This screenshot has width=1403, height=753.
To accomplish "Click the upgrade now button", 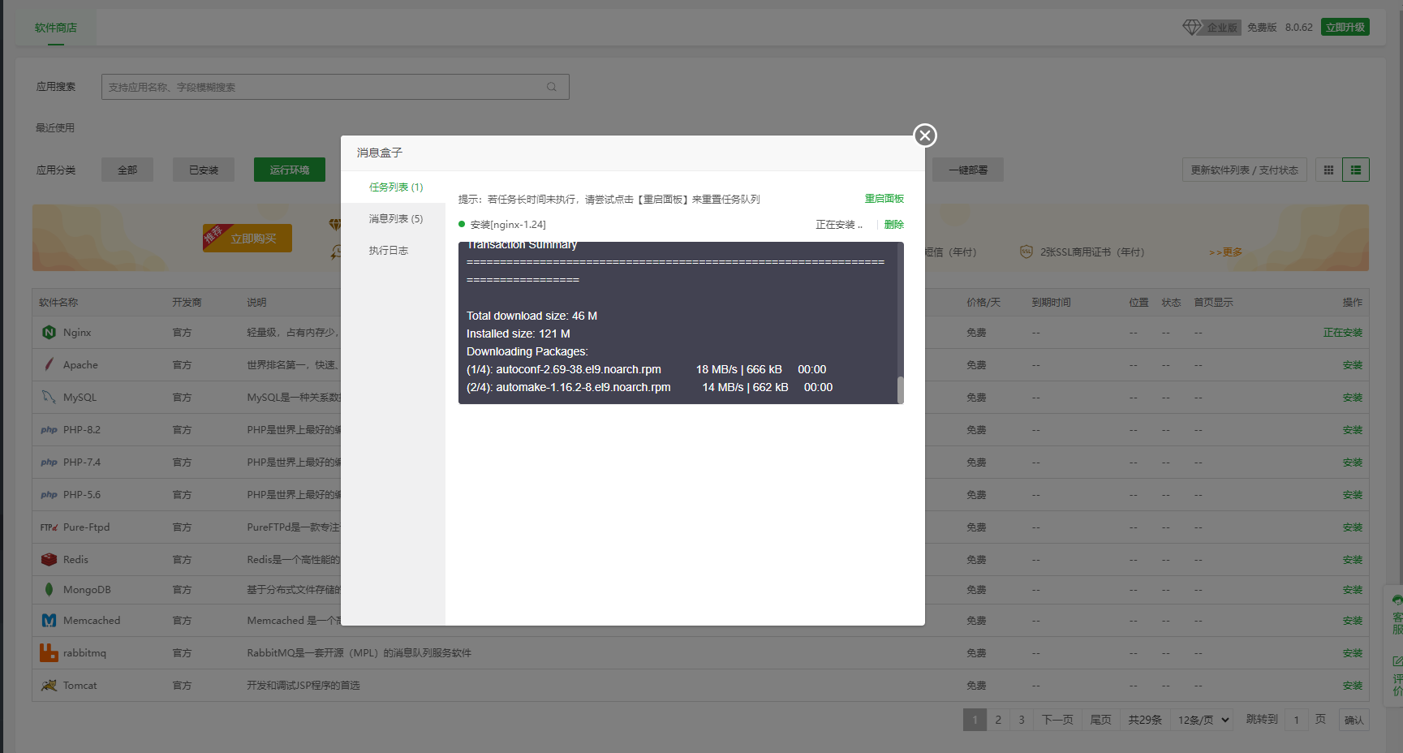I will pyautogui.click(x=1345, y=27).
